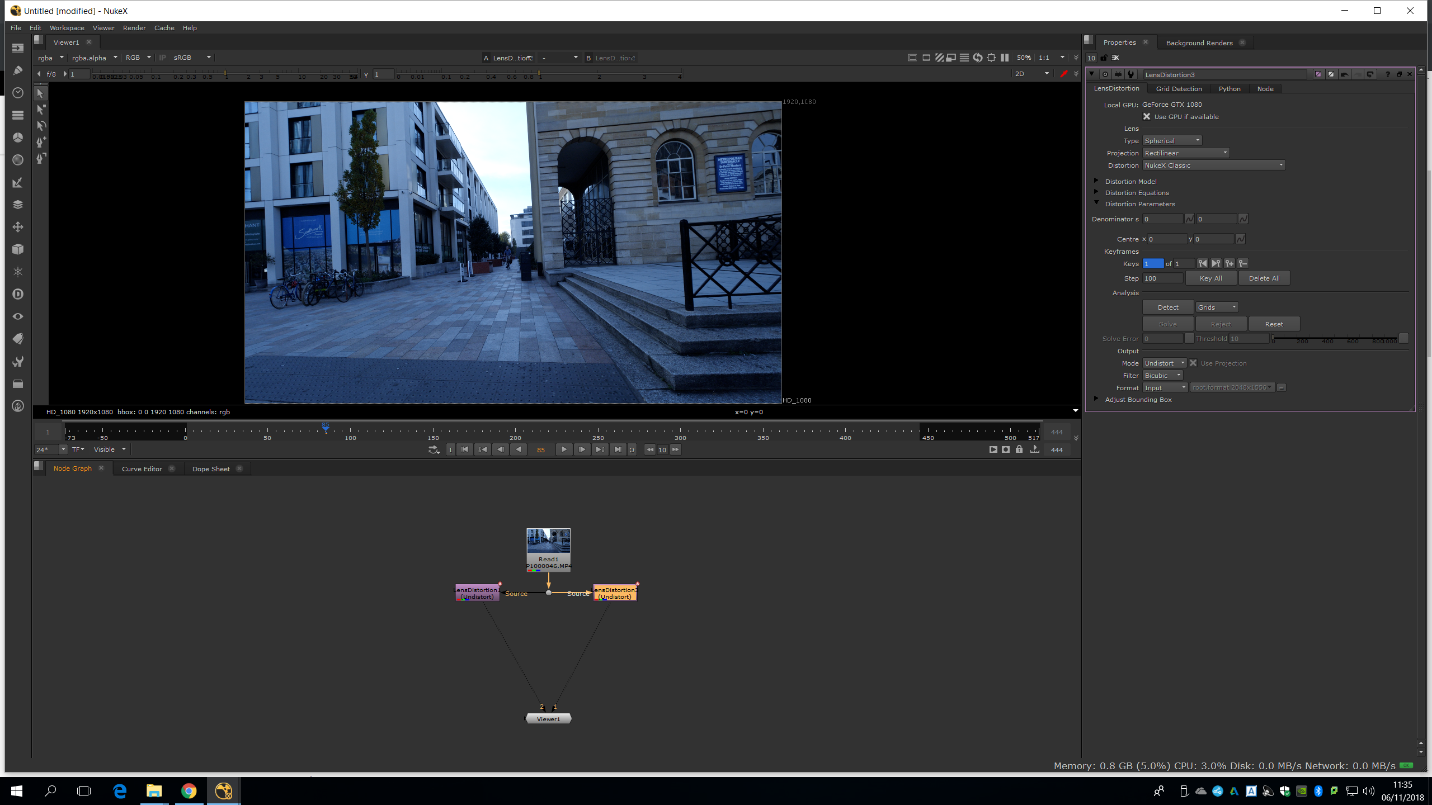Screen dimensions: 1432x805
Task: Open the Distortion NukeX Classic dropdown
Action: (1213, 165)
